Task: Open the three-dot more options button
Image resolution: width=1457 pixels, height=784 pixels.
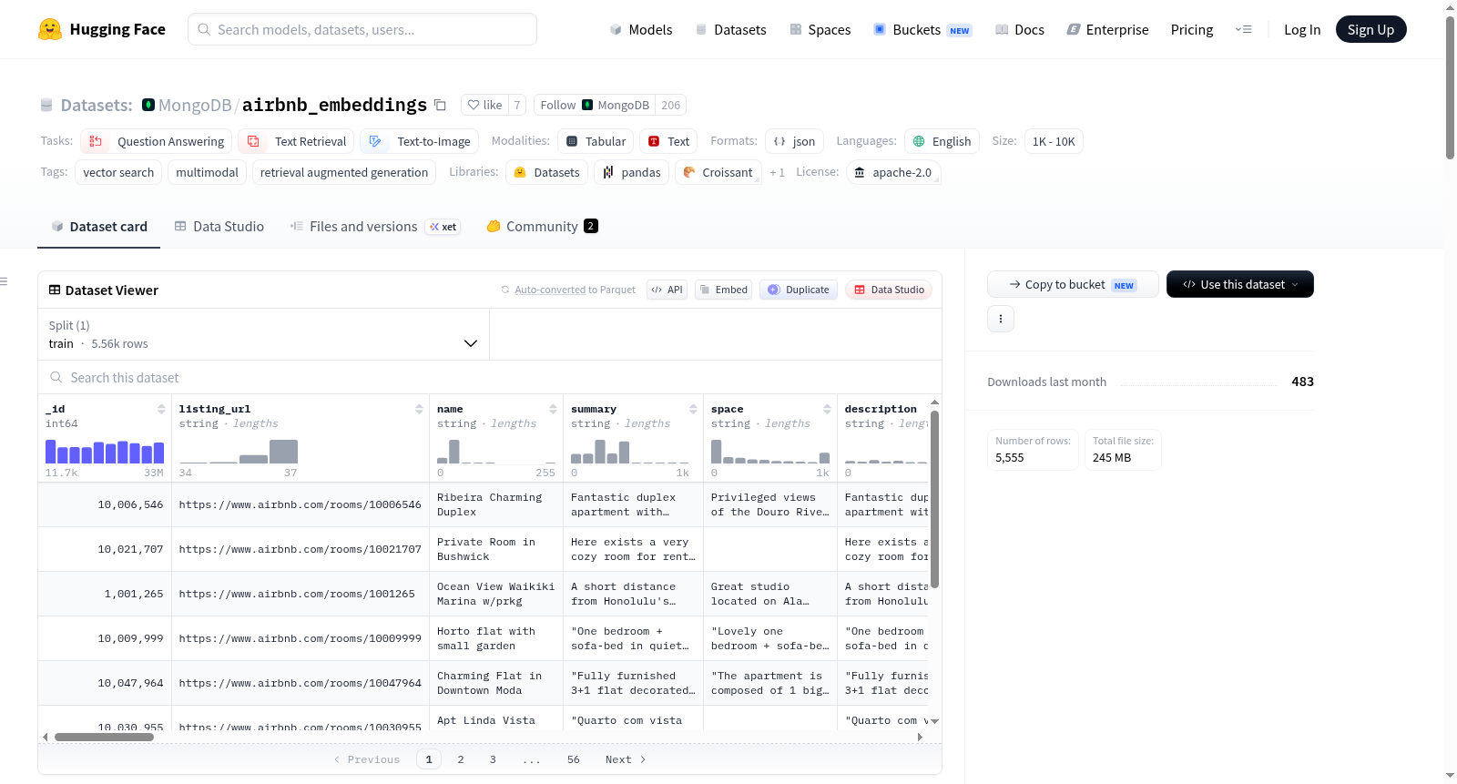Action: pos(1001,319)
